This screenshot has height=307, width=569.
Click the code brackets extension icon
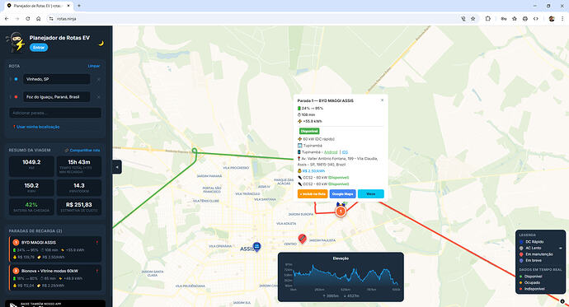(x=536, y=18)
